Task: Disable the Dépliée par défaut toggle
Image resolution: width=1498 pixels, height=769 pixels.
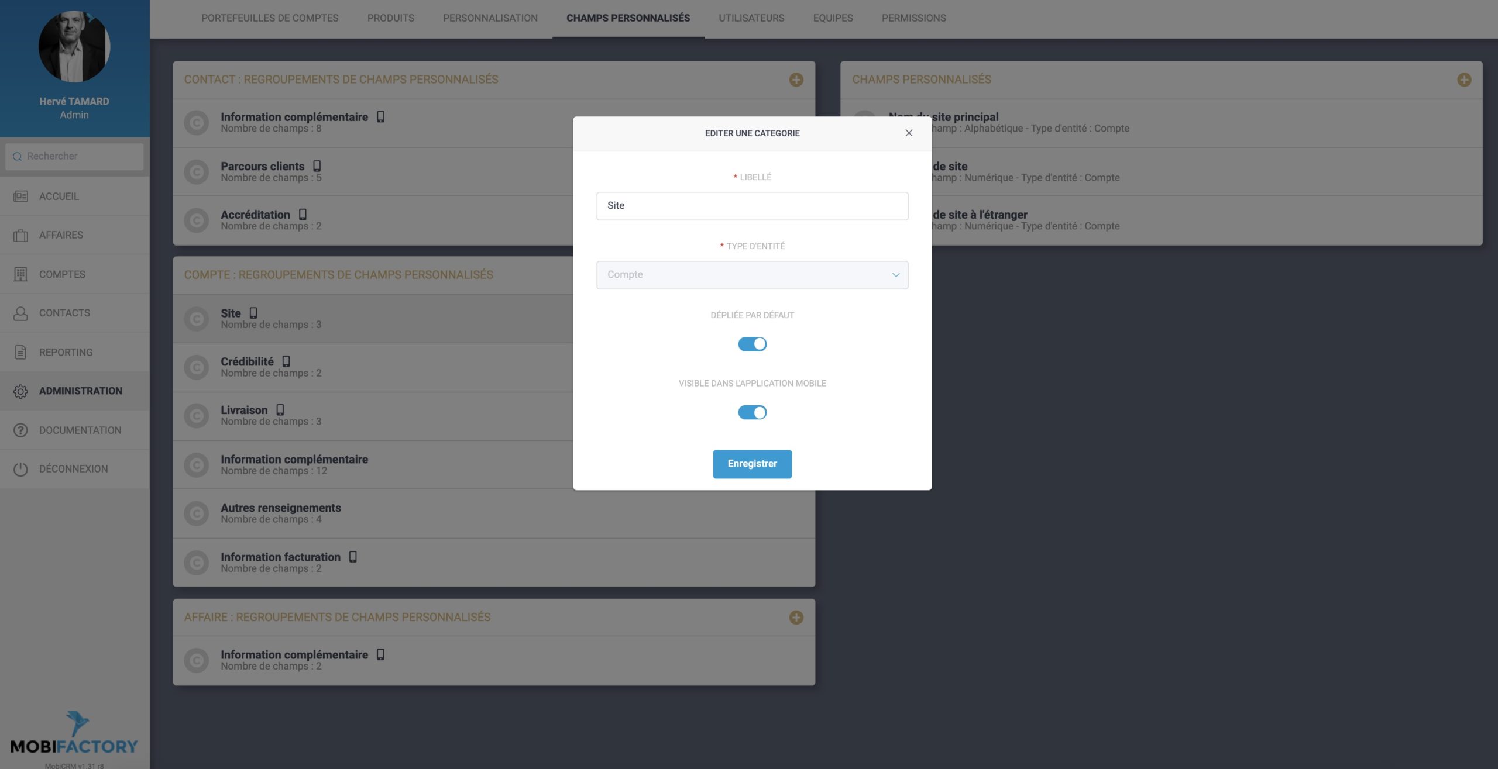Action: 752,344
